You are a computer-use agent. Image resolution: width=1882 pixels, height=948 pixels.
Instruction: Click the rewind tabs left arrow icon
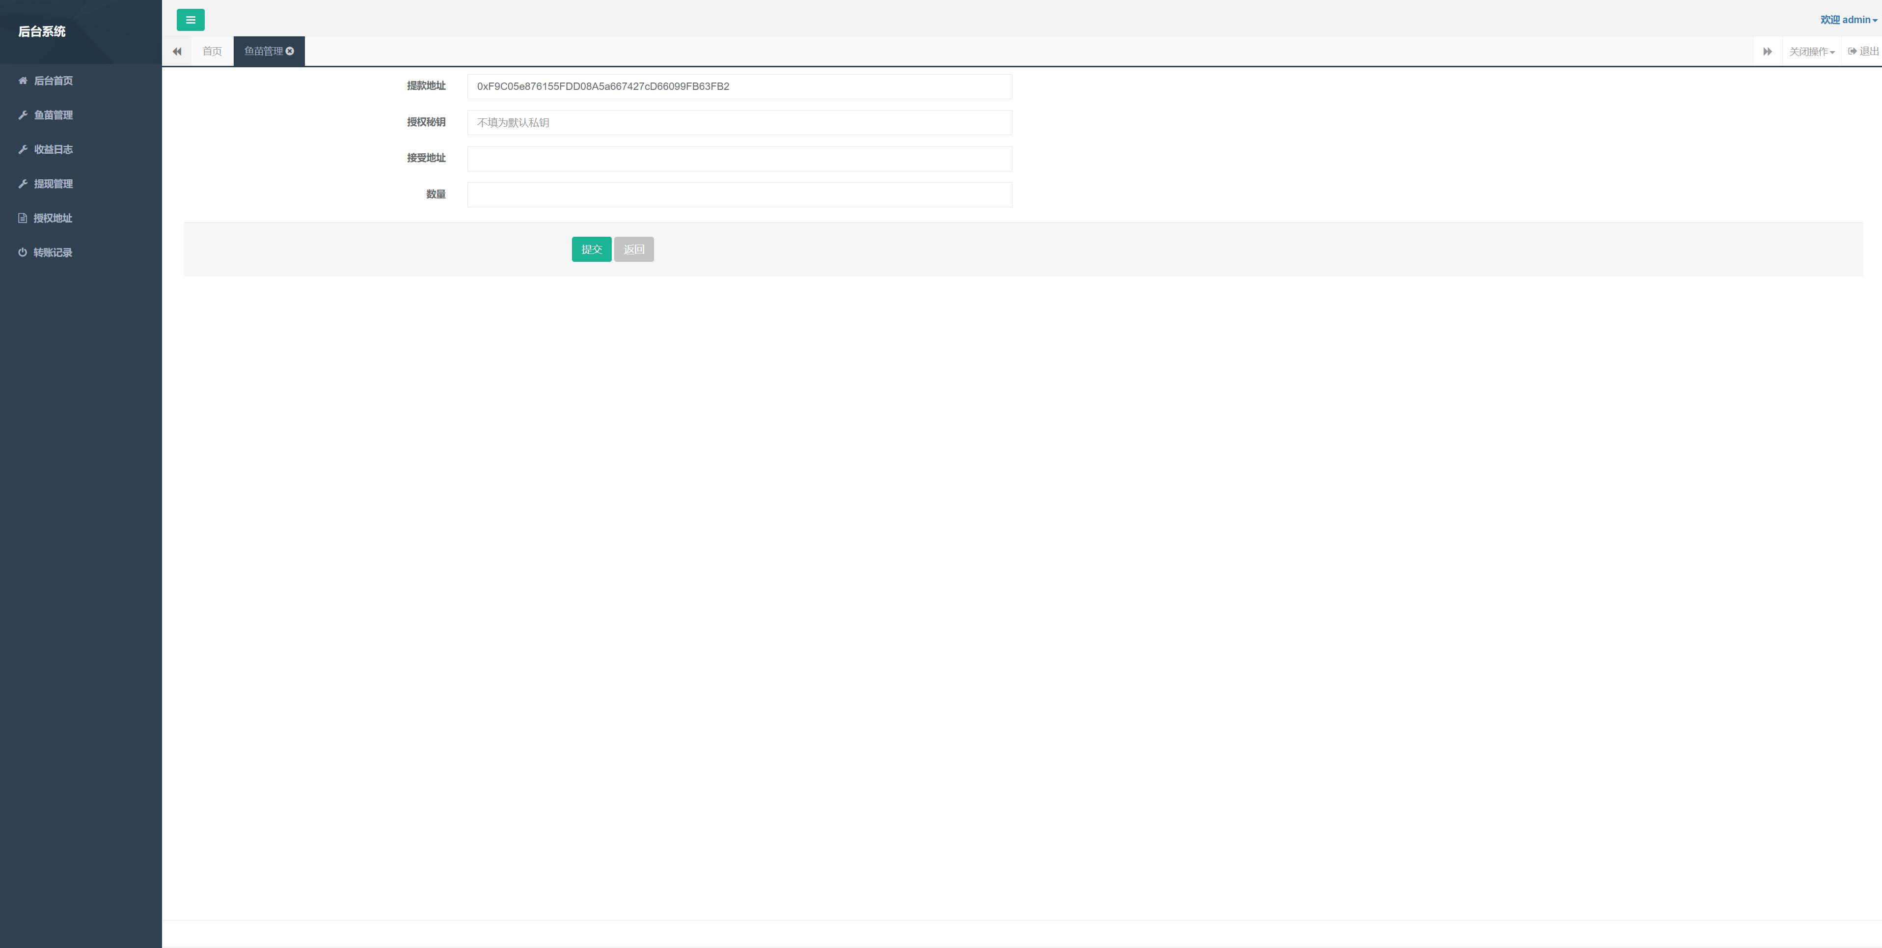pos(177,51)
